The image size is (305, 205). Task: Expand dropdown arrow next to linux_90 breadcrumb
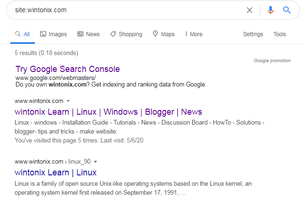tap(95, 162)
